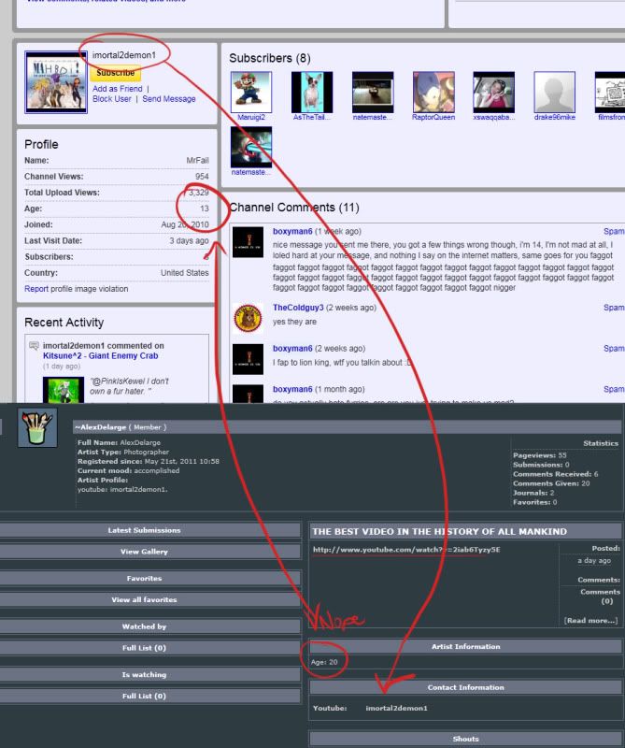Click View all favorites button

coord(144,599)
